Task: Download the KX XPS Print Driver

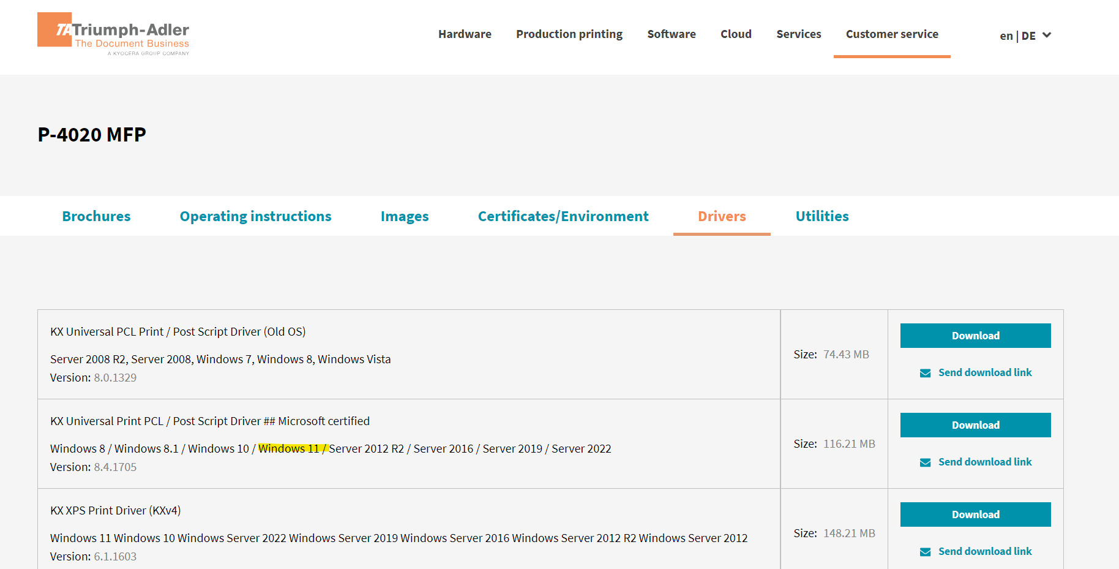Action: pyautogui.click(x=975, y=514)
